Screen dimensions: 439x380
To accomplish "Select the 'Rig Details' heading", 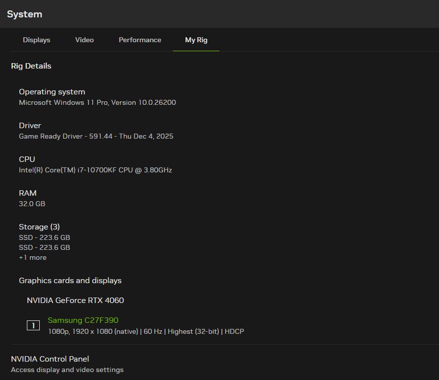I will 31,66.
